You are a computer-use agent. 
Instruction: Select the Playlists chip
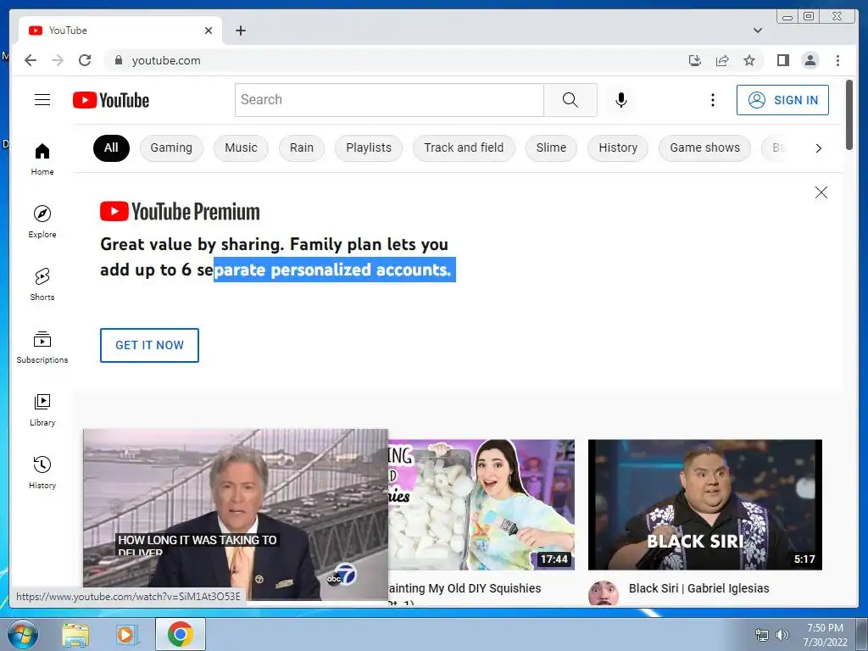(369, 147)
